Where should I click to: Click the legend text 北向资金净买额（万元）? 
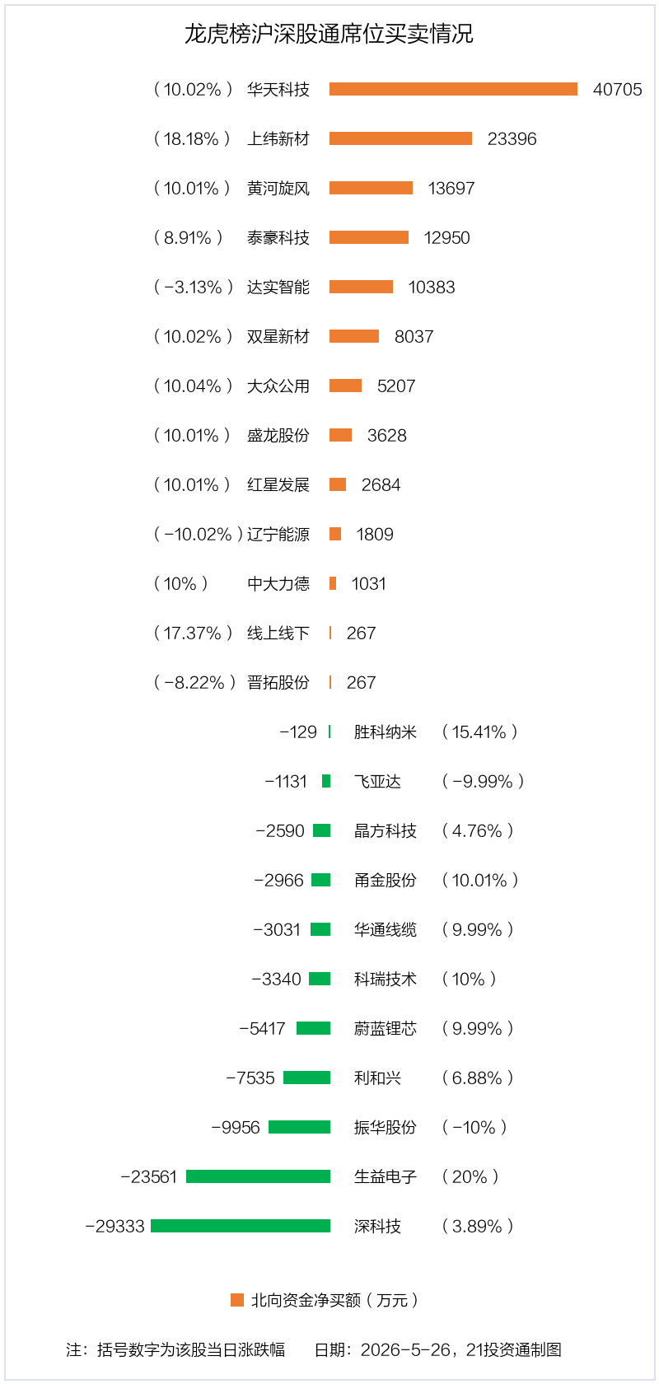pyautogui.click(x=335, y=1300)
